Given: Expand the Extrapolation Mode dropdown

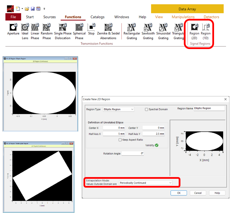Looking at the screenshot, I should pyautogui.click(x=146, y=183).
